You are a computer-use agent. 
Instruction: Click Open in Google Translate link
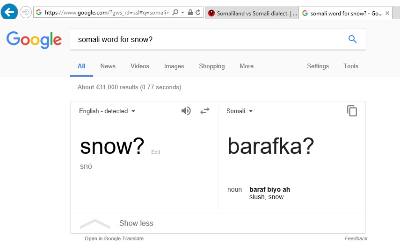click(114, 238)
